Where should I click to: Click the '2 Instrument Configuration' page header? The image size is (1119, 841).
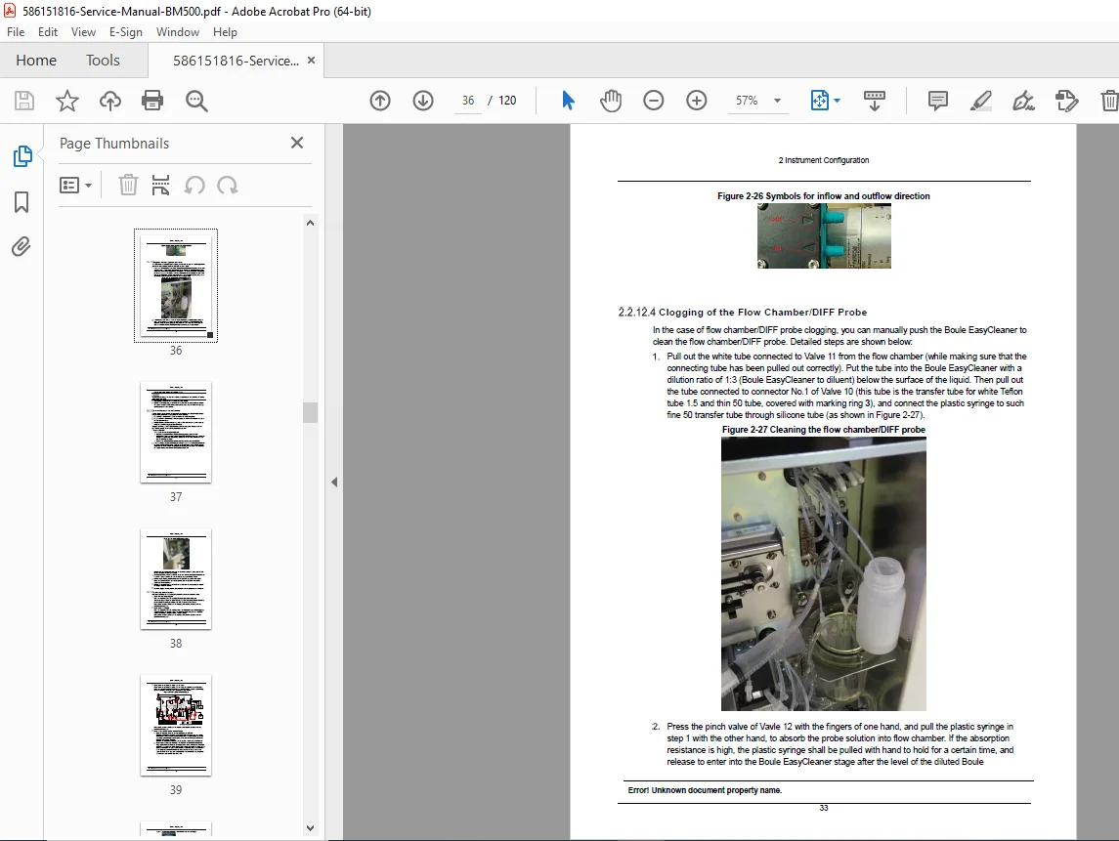click(x=824, y=160)
